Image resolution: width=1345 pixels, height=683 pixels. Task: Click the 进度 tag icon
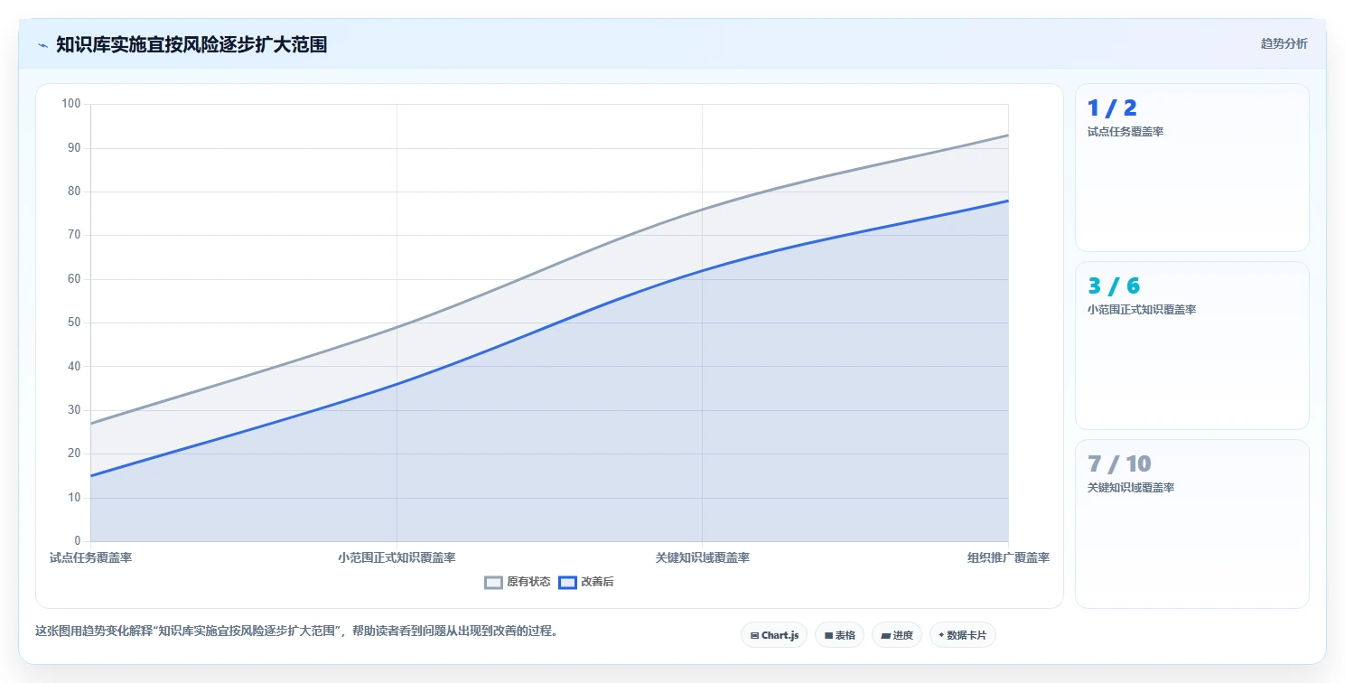tap(886, 636)
